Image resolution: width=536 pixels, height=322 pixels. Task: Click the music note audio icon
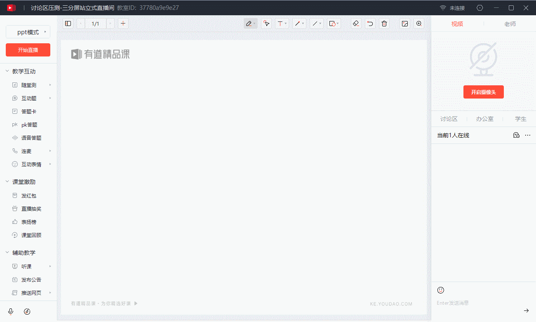click(27, 311)
